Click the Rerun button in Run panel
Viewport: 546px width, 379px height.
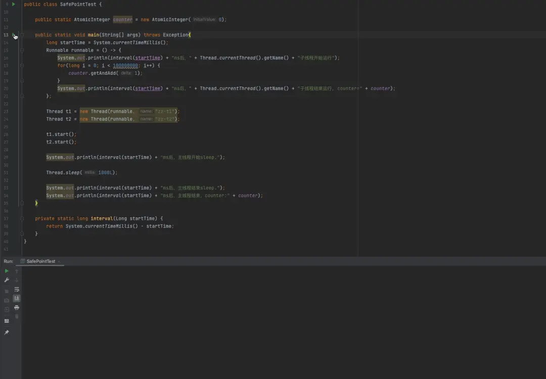[x=7, y=271]
